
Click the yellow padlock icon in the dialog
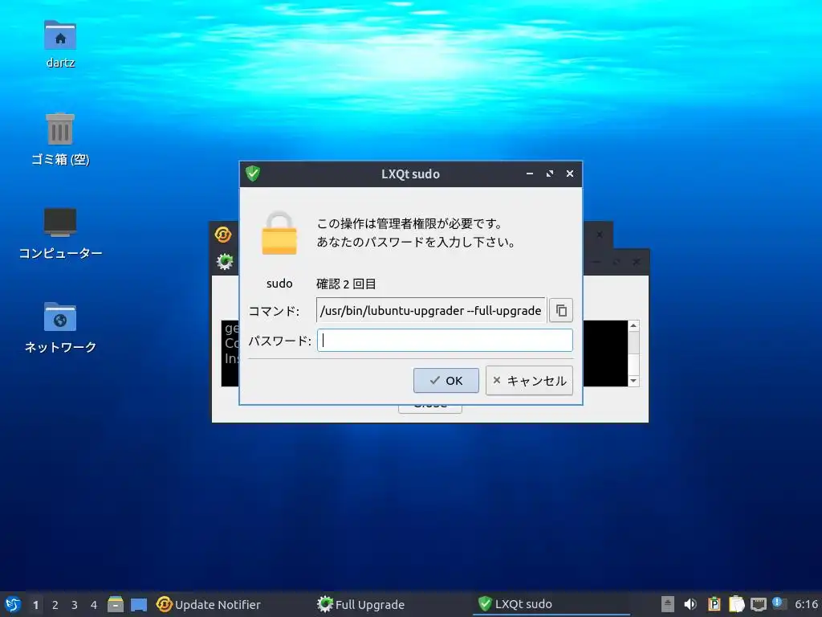(x=279, y=234)
